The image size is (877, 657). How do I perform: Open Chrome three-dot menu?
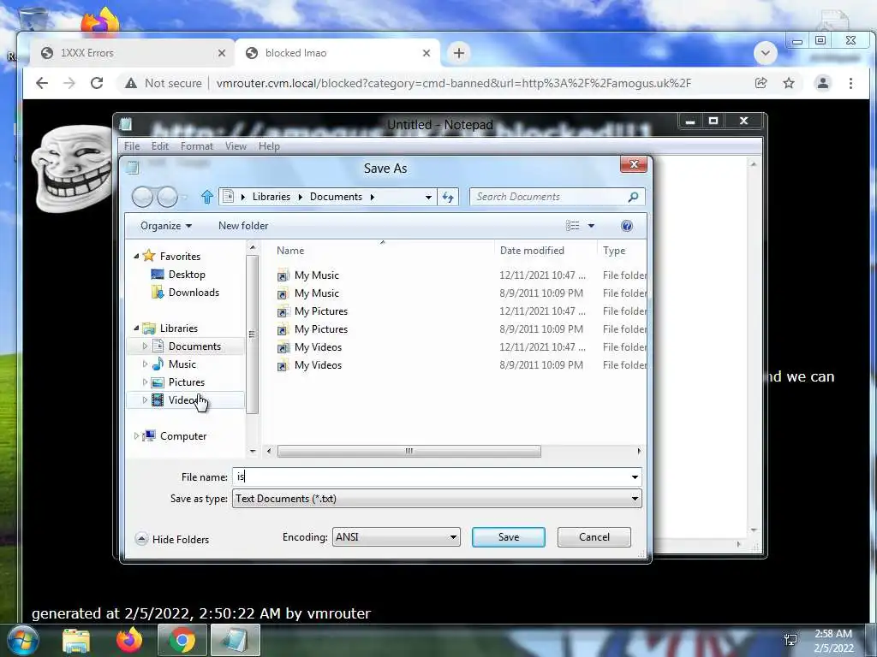click(x=850, y=83)
